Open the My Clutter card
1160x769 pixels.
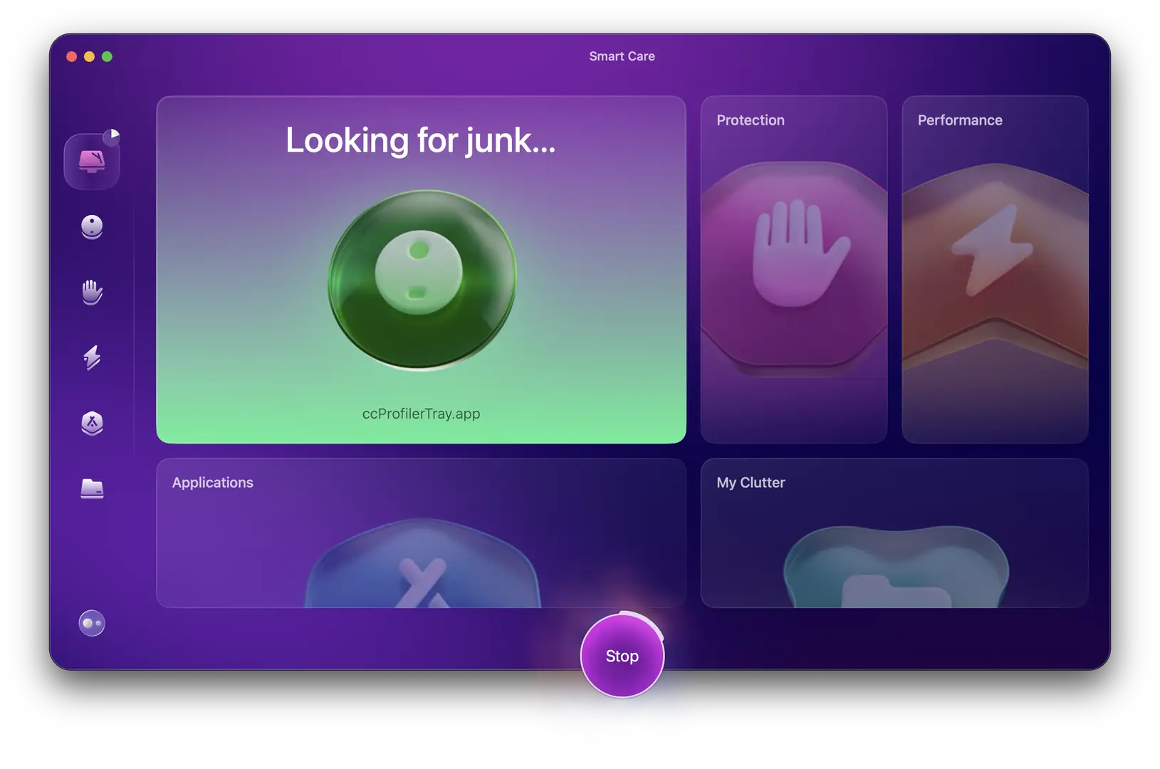pyautogui.click(x=894, y=533)
